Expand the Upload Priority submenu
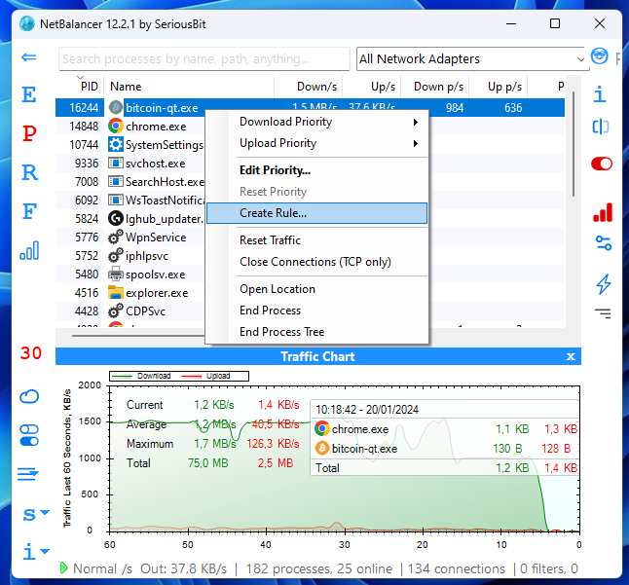 tap(328, 143)
